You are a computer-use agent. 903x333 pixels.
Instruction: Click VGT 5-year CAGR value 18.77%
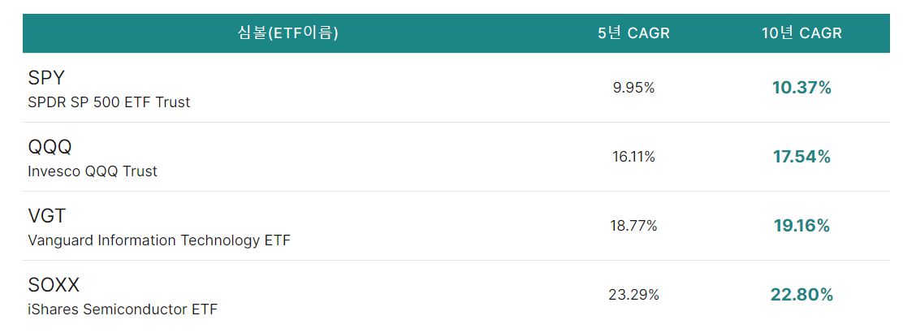[633, 226]
